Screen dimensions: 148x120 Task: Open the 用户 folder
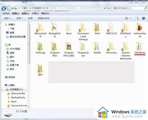point(40,68)
